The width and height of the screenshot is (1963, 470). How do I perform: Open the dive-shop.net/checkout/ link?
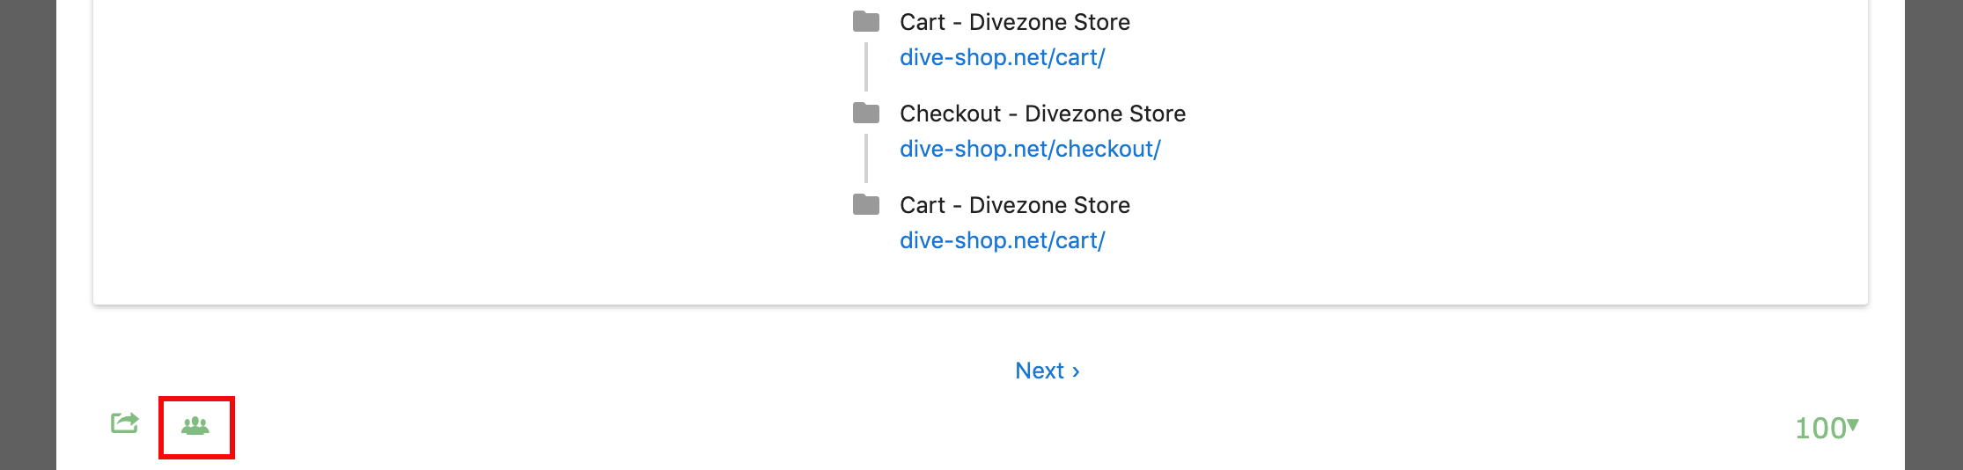[x=1030, y=149]
